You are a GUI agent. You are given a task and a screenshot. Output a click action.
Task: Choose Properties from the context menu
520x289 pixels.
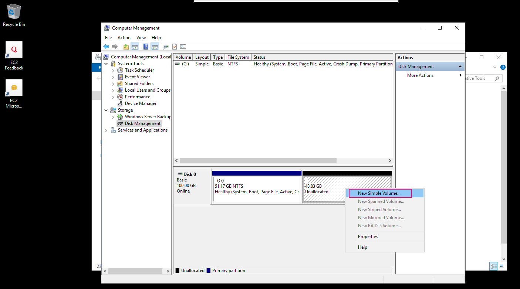(x=385, y=237)
